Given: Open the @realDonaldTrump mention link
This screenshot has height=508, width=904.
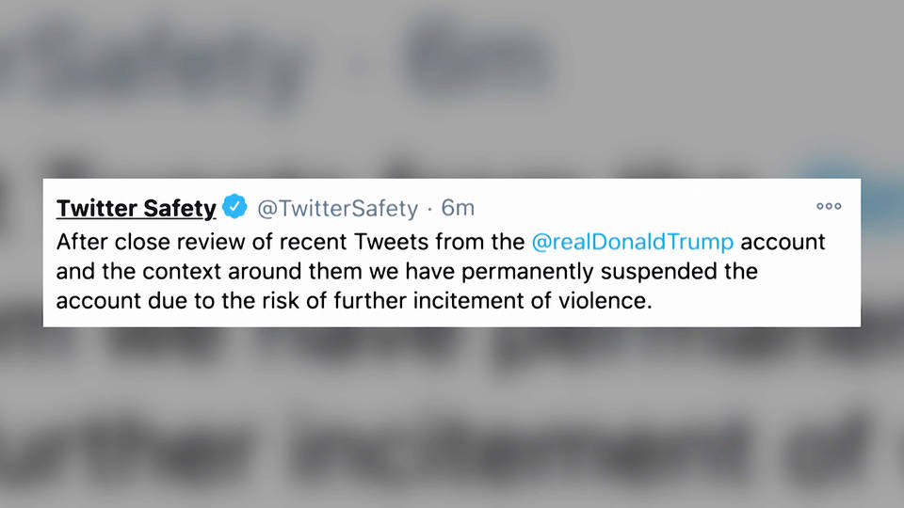Looking at the screenshot, I should [x=632, y=242].
